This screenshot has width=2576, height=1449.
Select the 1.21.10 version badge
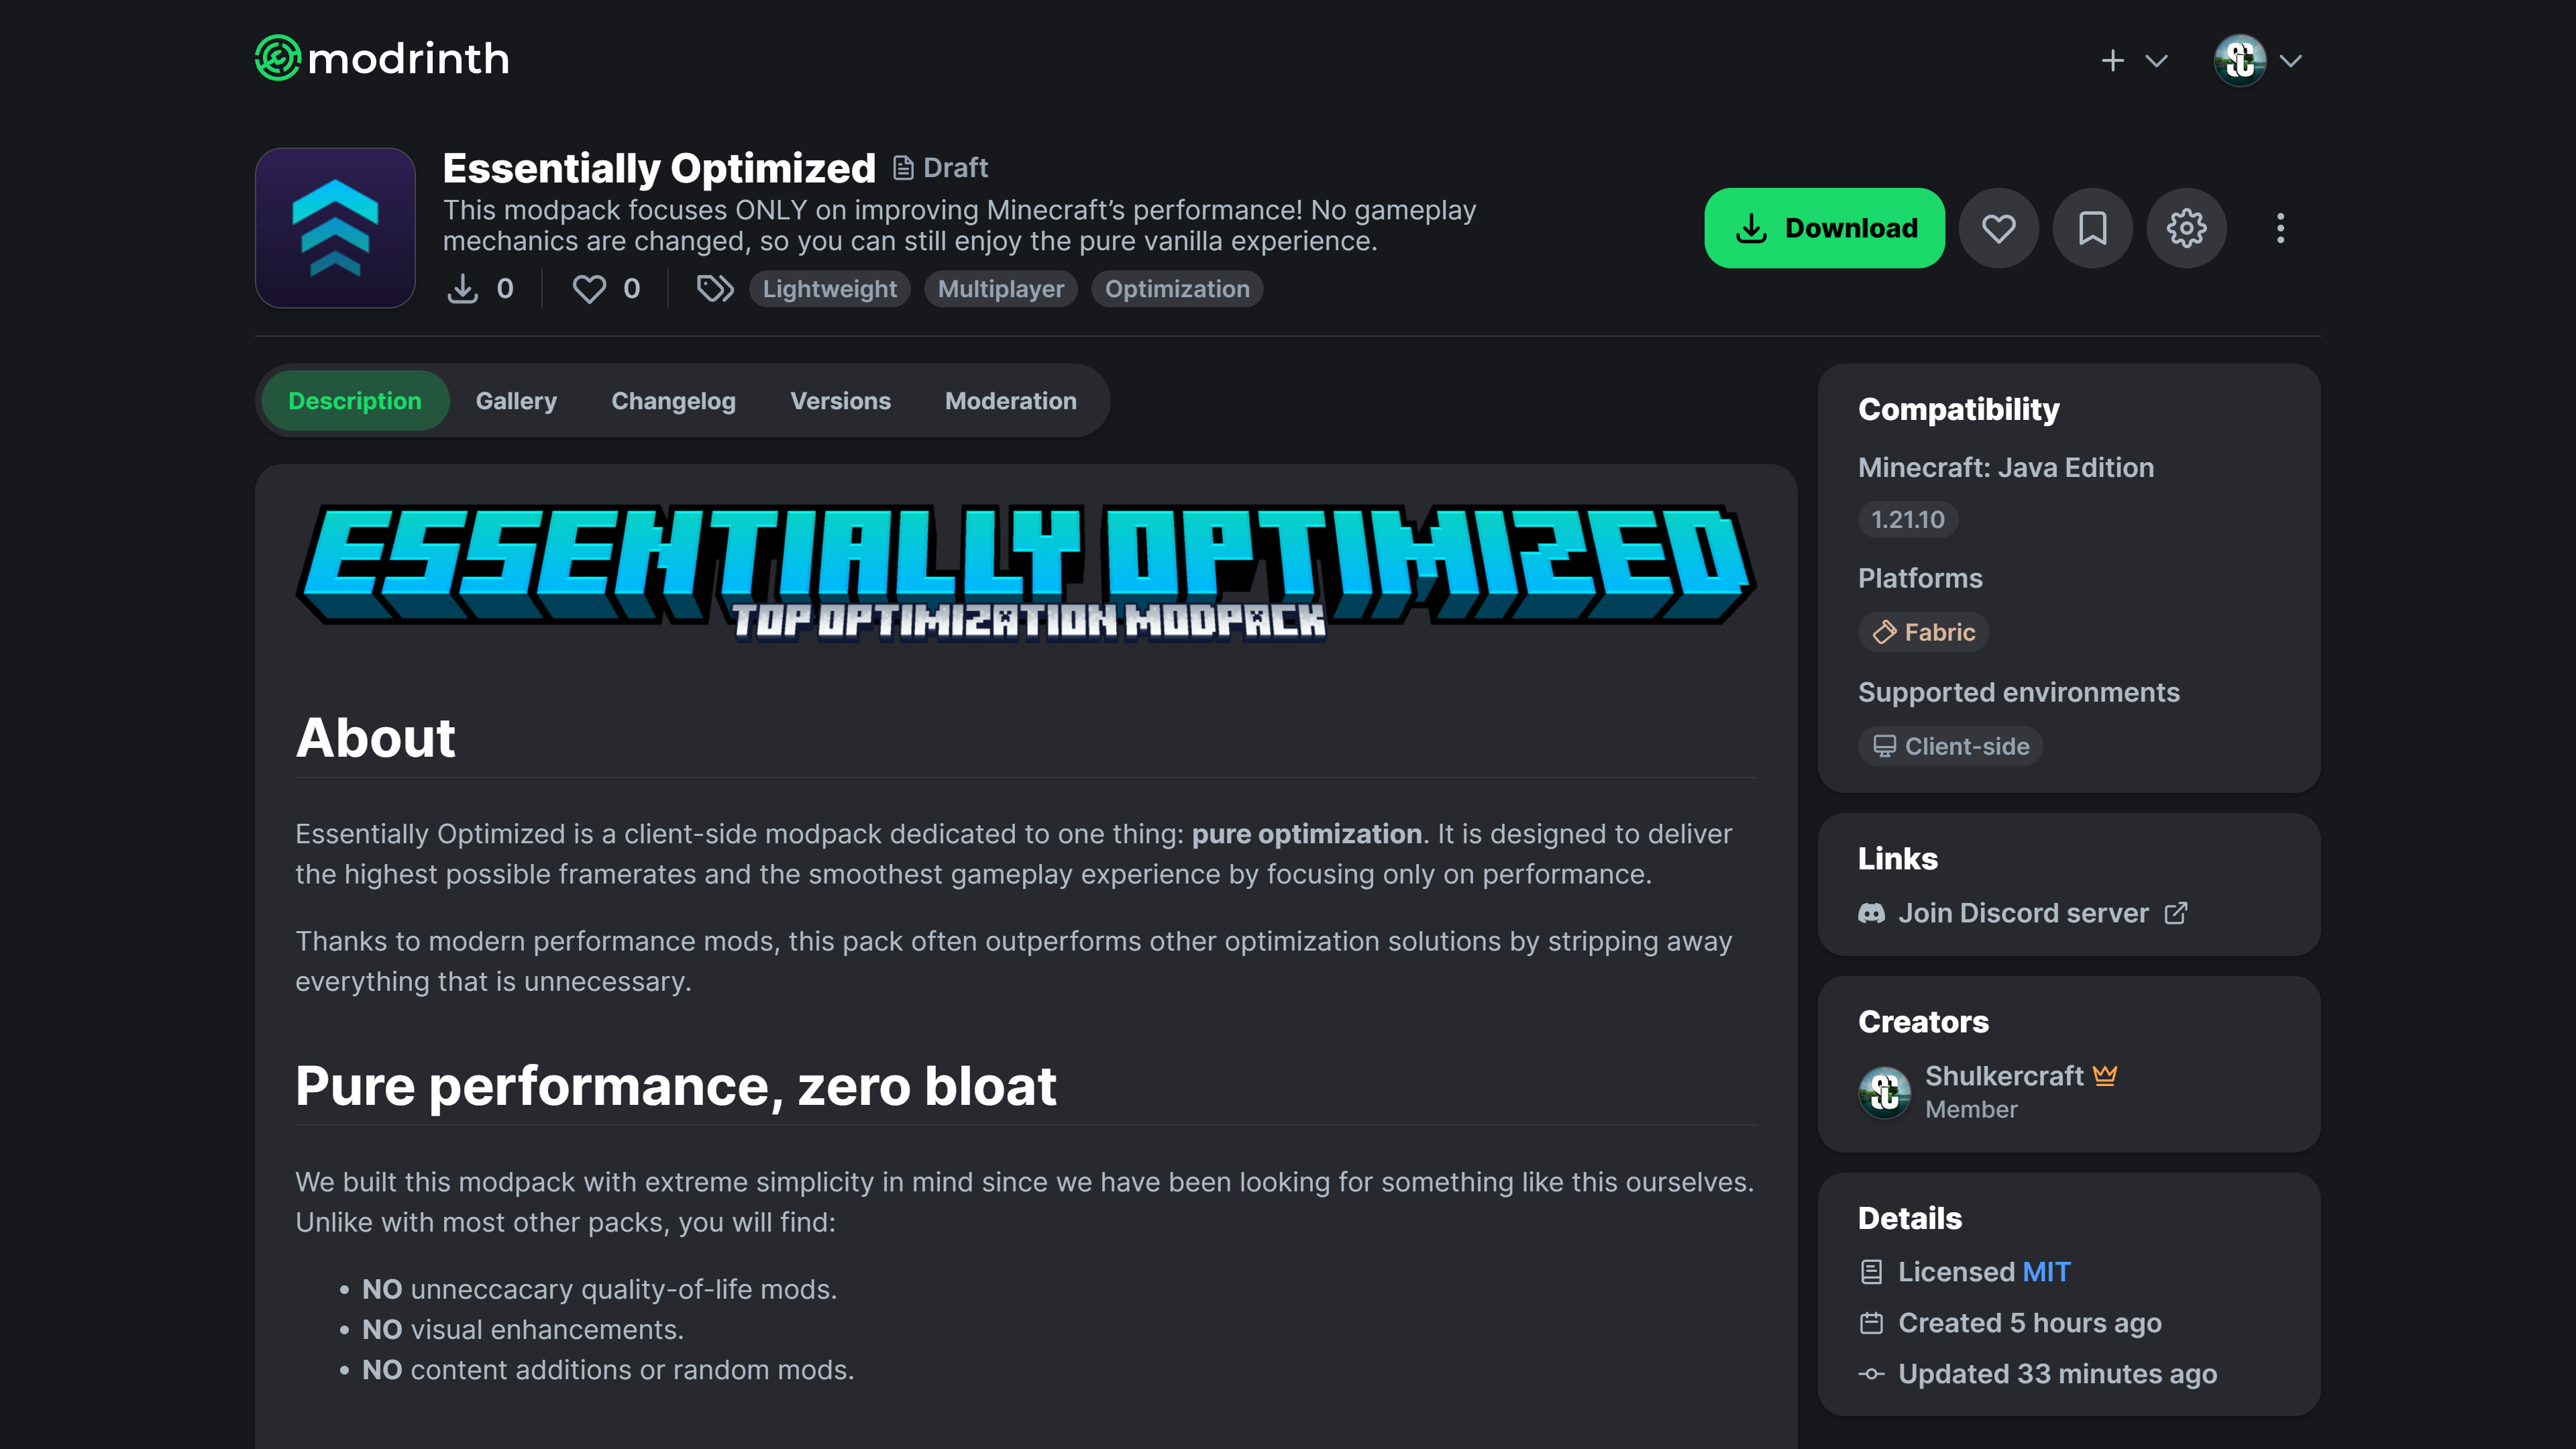point(1908,520)
